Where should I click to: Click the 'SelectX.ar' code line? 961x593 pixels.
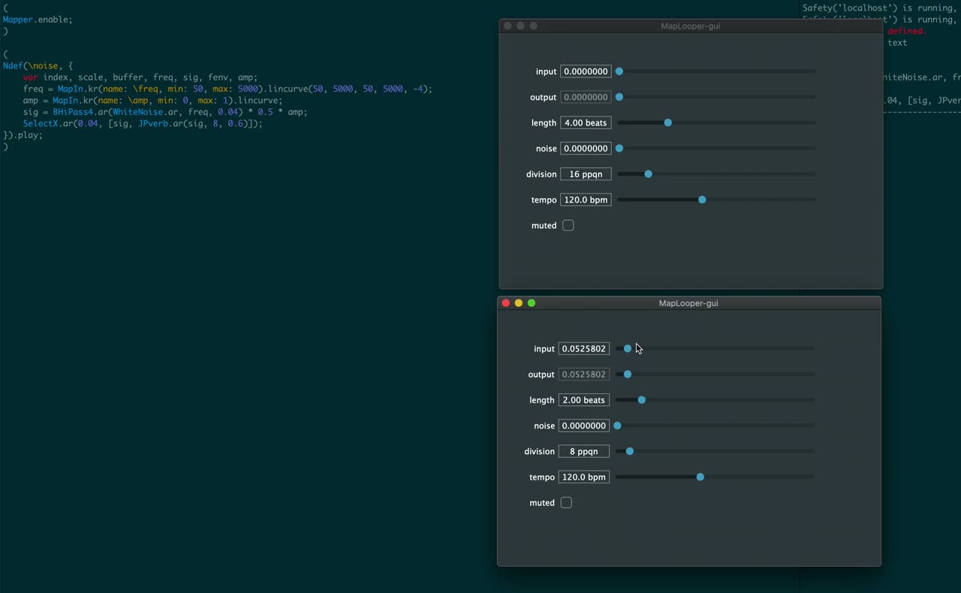[143, 124]
